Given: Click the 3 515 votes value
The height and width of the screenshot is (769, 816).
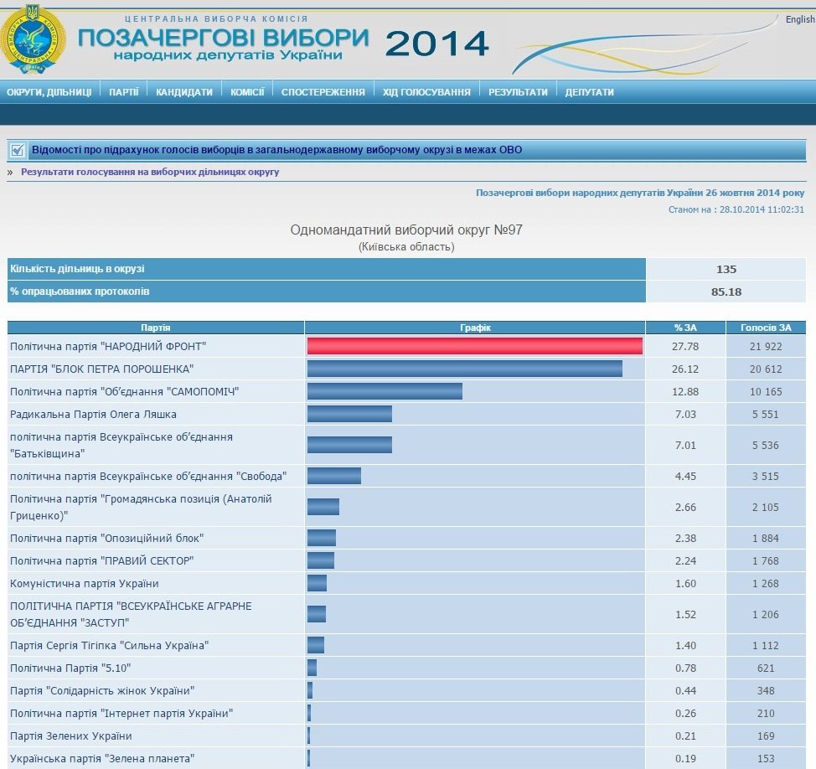Looking at the screenshot, I should coord(766,476).
